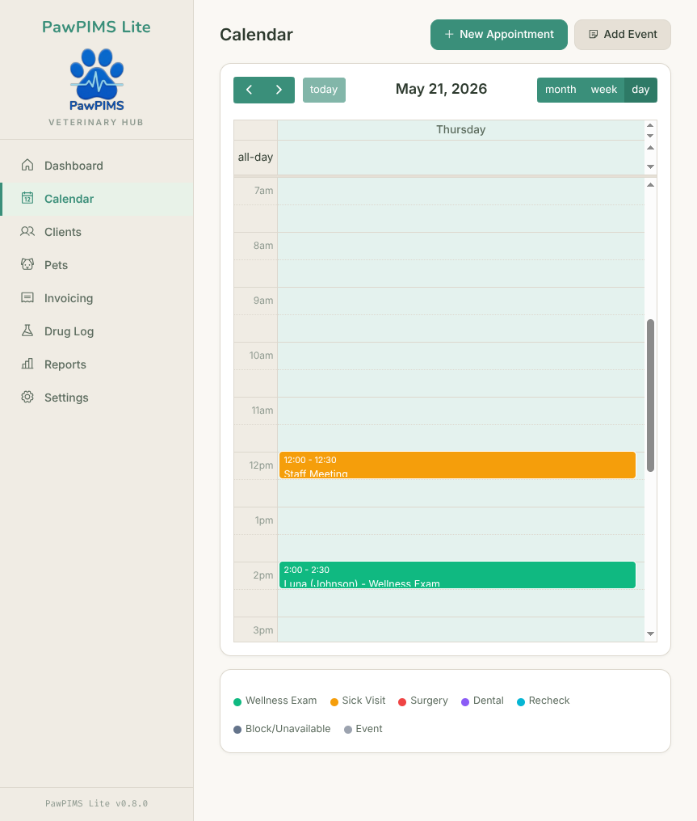Click the all-day row label

click(255, 157)
